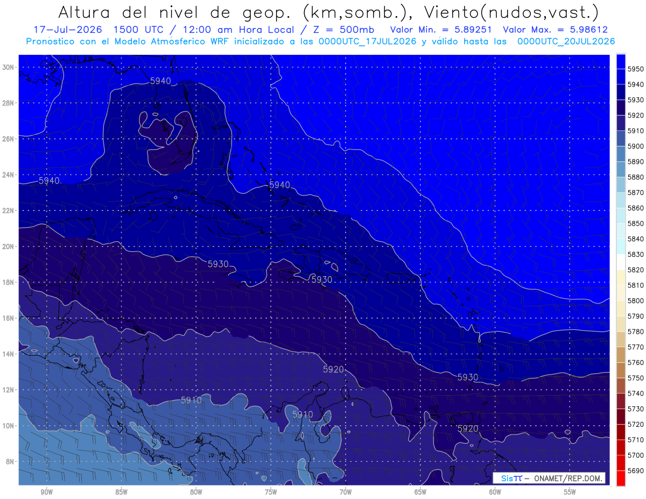This screenshot has width=646, height=499.
Task: Click the 18N latitude axis label
Action: coord(8,282)
